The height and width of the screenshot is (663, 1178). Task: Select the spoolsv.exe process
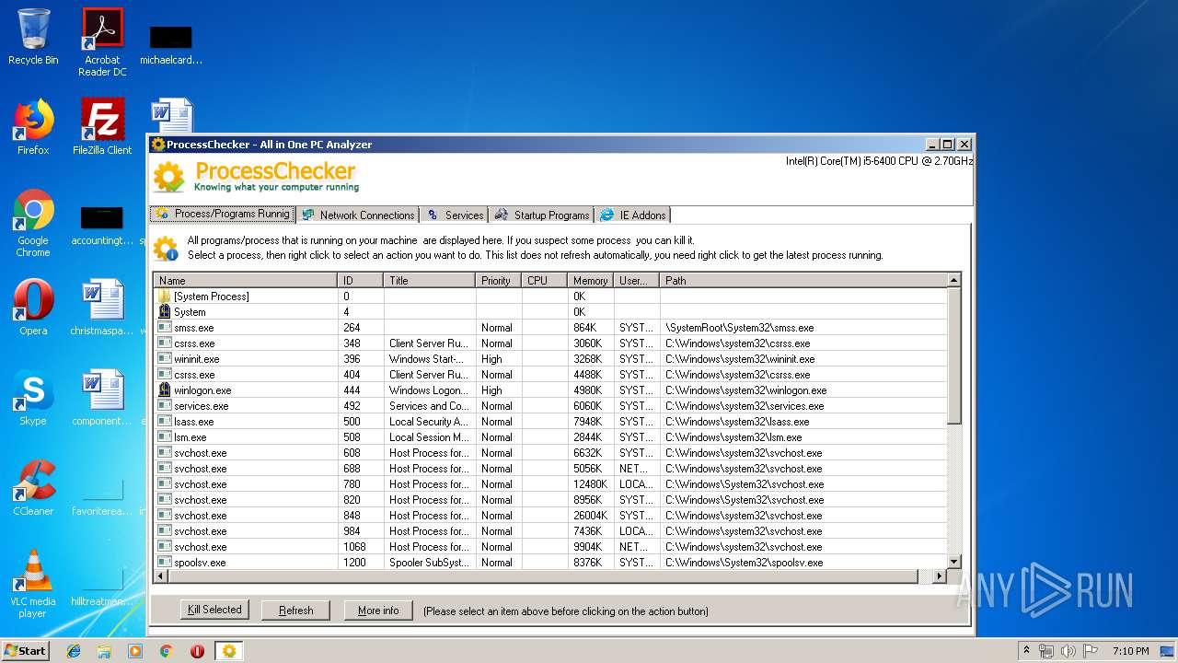549,562
